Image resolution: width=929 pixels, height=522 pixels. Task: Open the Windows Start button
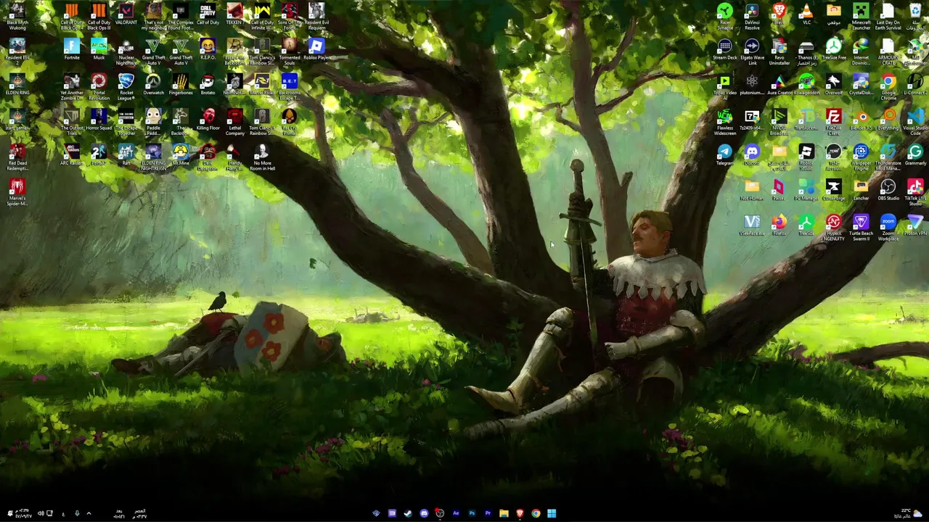552,513
